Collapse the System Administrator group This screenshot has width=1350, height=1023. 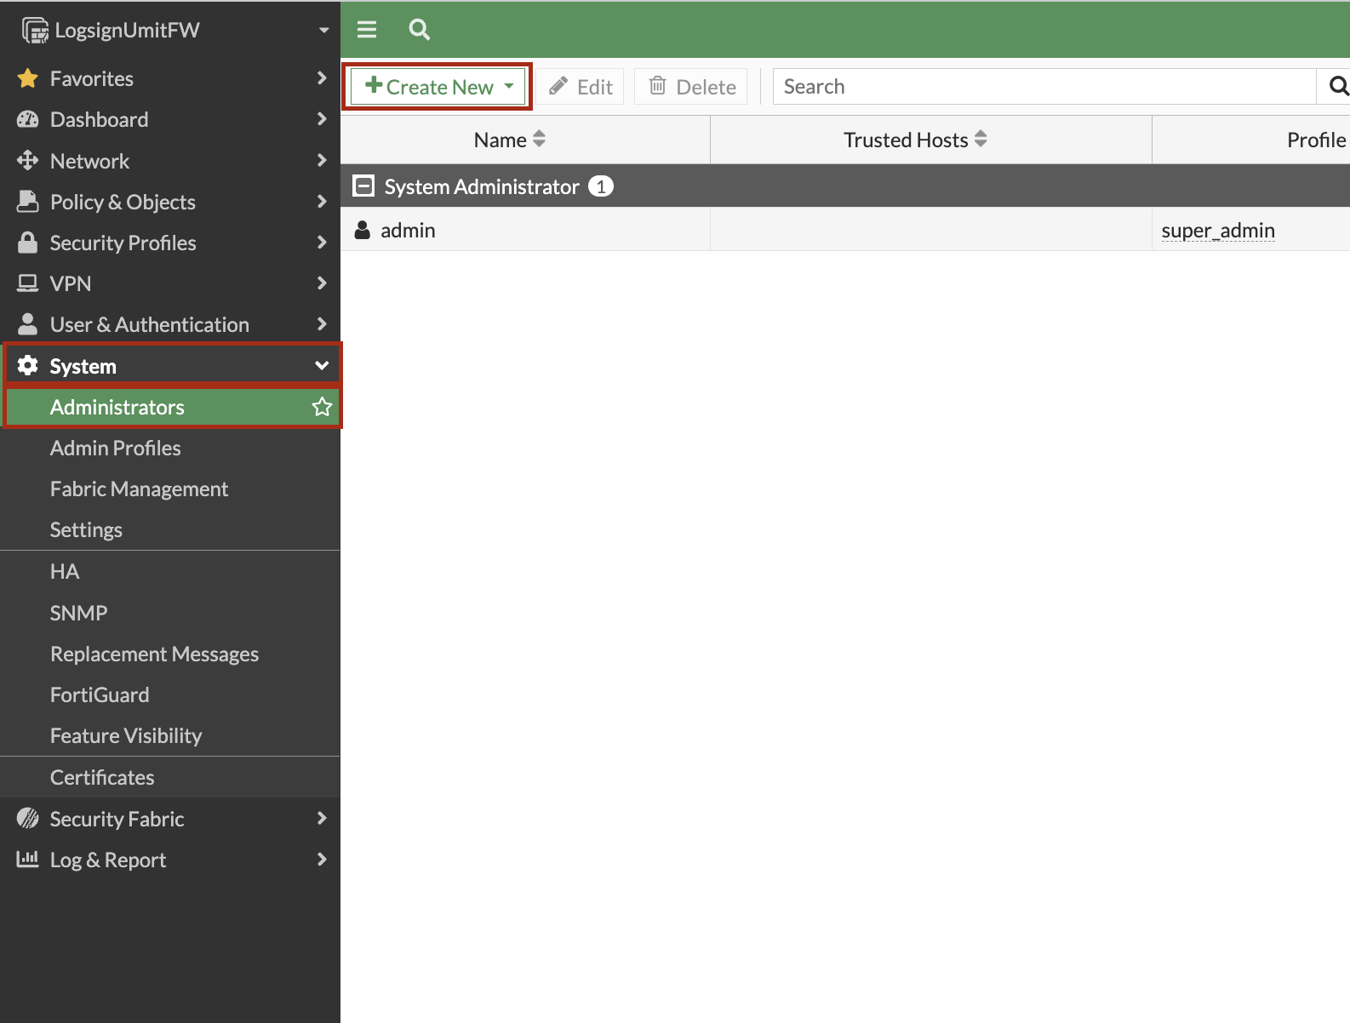coord(363,186)
